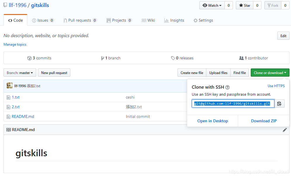Click New pull request button

(54, 73)
